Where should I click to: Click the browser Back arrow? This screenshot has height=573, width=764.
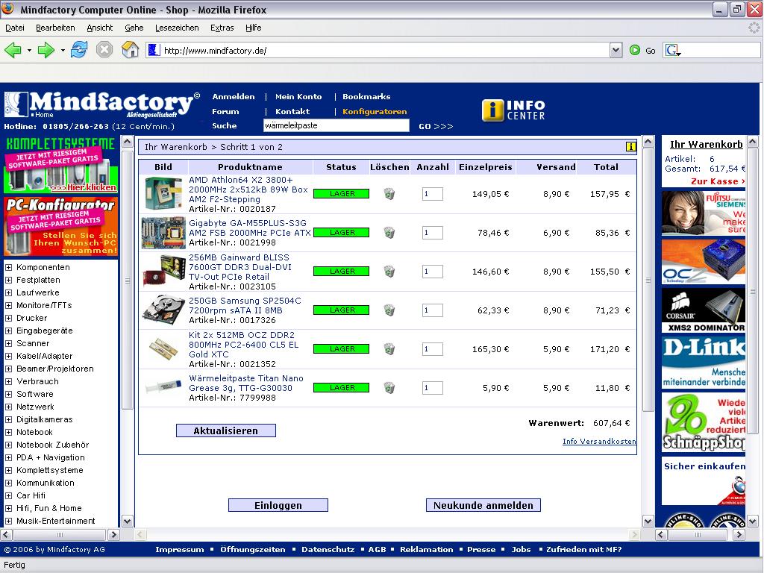13,50
